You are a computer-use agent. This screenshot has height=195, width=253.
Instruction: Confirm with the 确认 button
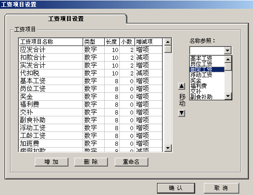(176, 188)
